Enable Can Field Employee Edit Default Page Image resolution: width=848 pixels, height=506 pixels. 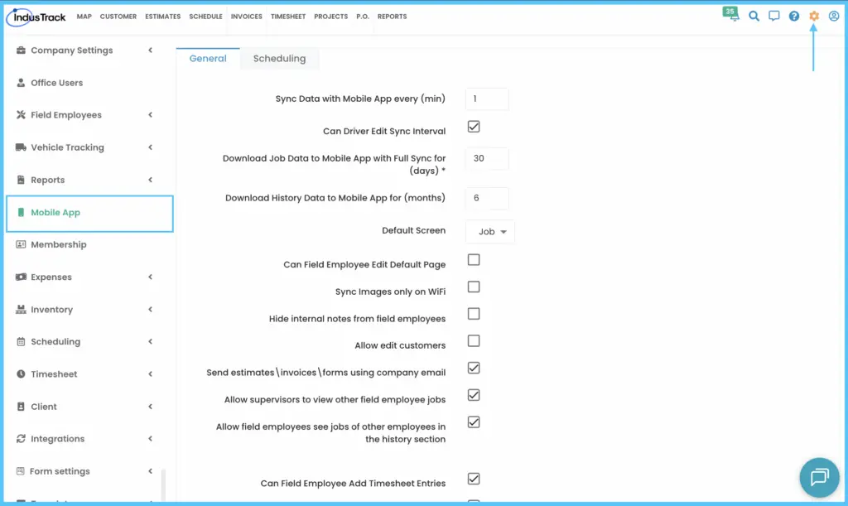coord(474,260)
